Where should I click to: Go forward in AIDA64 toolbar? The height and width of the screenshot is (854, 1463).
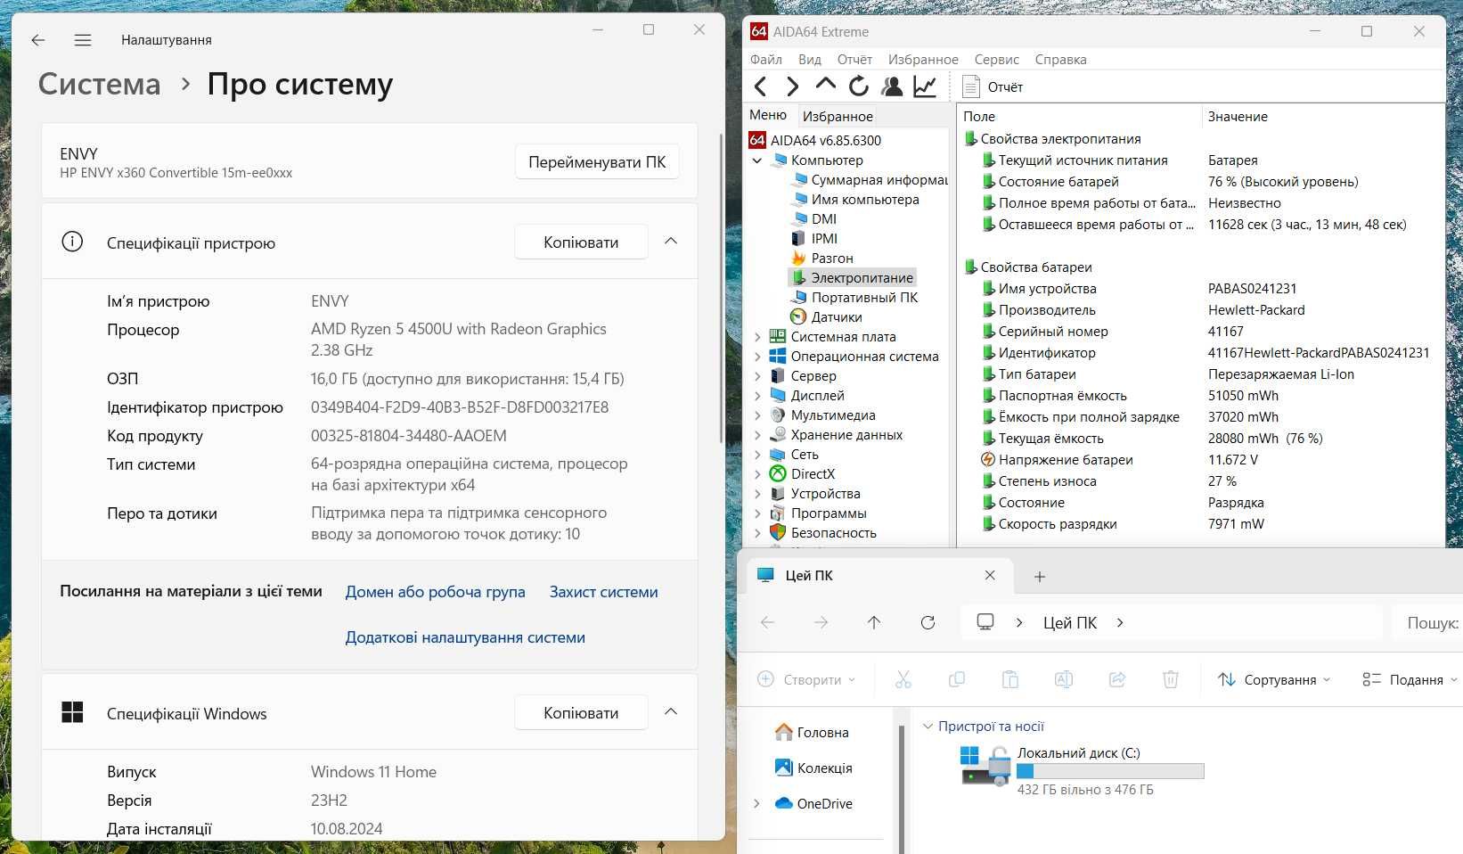click(x=792, y=86)
